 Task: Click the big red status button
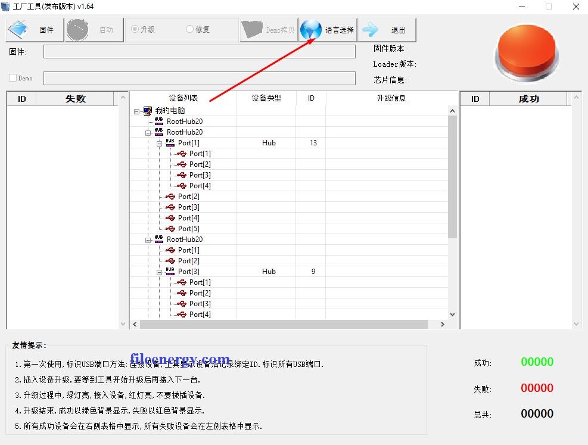tap(527, 52)
